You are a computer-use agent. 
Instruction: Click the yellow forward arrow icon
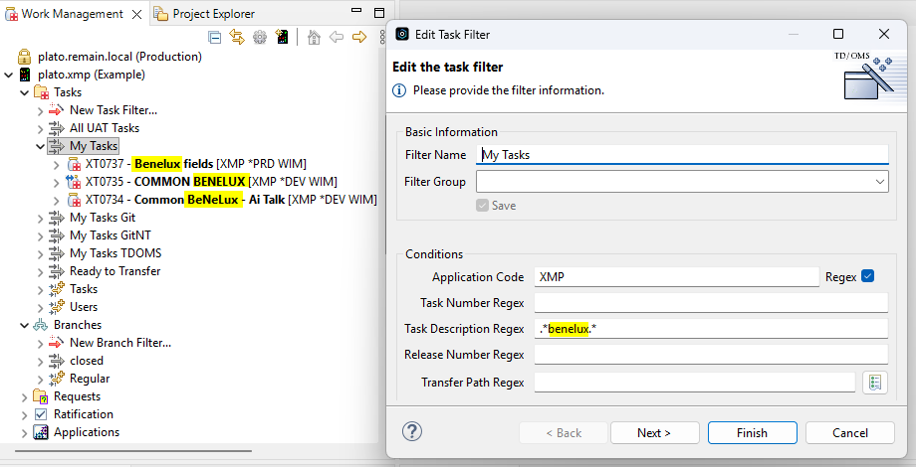pos(358,37)
